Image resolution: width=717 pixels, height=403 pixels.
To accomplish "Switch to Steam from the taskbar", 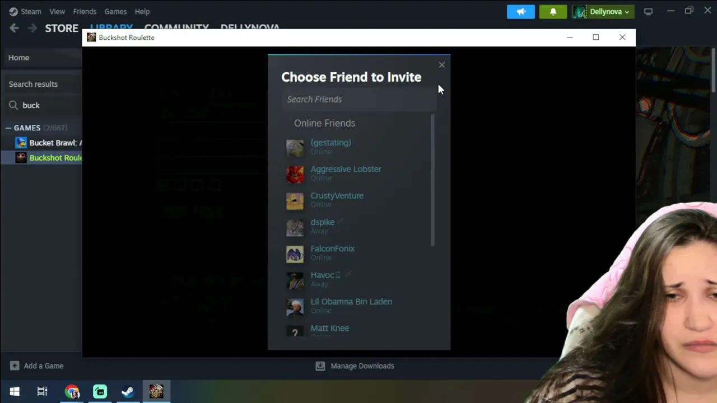I will click(128, 391).
